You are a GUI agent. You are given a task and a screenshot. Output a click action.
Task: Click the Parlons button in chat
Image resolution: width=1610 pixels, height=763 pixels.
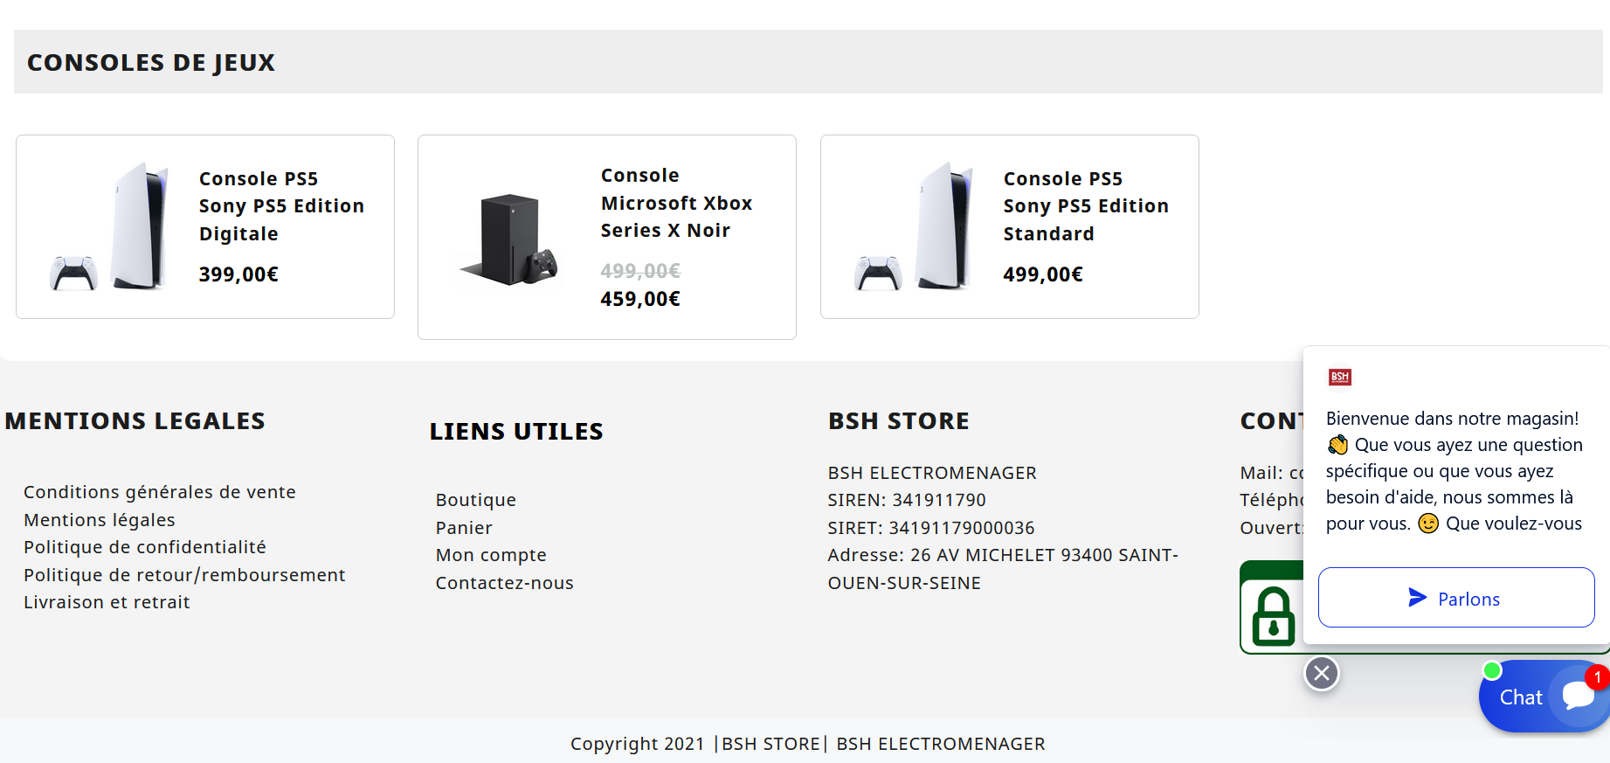pos(1456,598)
